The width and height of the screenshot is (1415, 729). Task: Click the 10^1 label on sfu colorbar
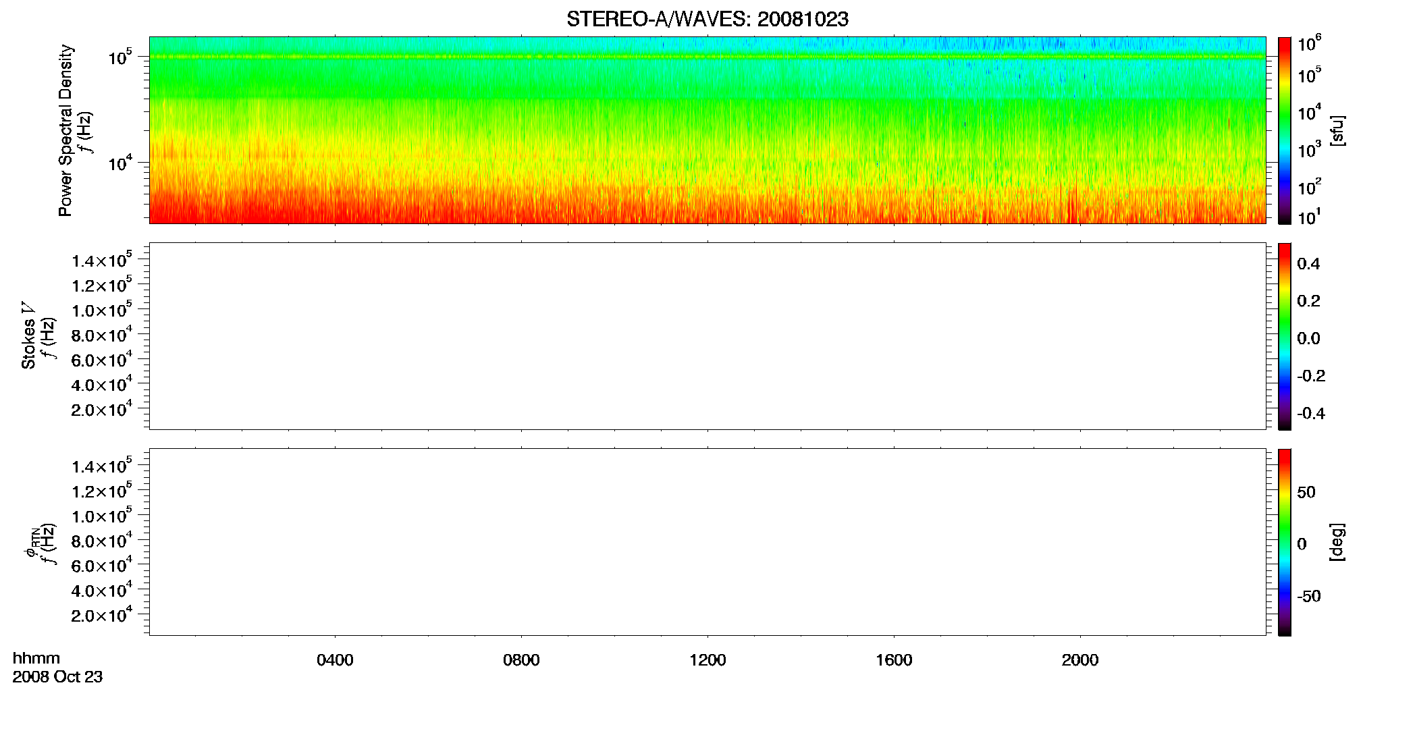pyautogui.click(x=1310, y=217)
